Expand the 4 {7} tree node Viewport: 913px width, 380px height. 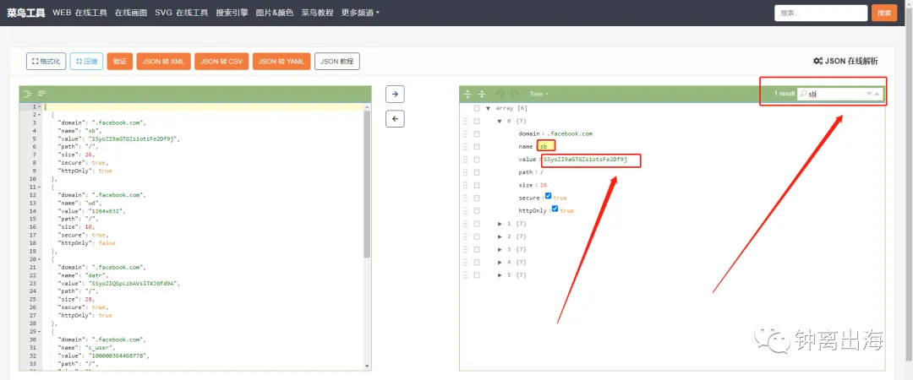tap(500, 262)
